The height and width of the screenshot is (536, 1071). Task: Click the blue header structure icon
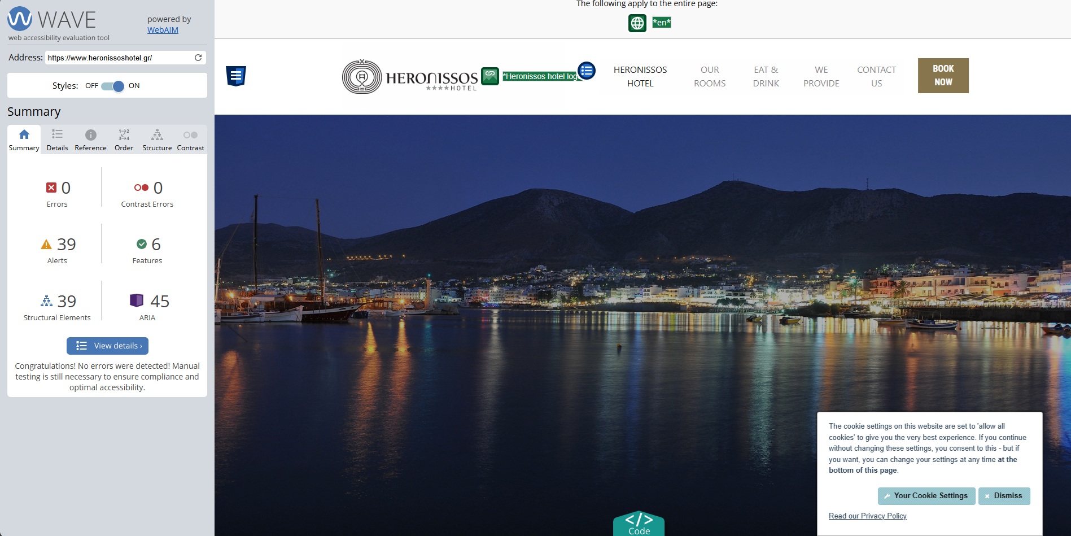click(x=236, y=76)
